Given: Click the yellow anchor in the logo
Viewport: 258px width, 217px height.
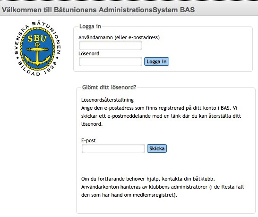Looking at the screenshot, I should [37, 54].
